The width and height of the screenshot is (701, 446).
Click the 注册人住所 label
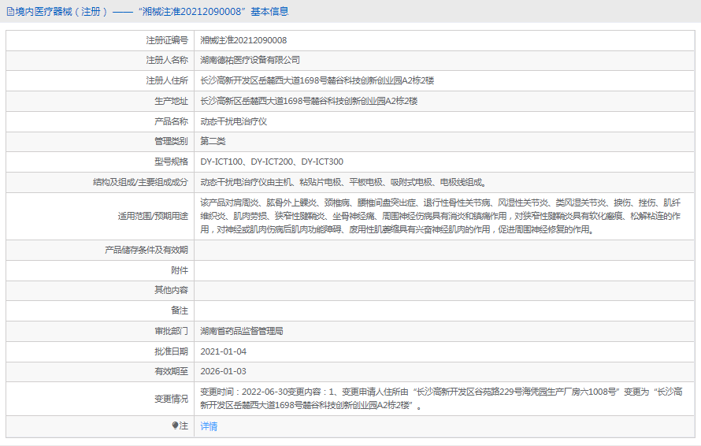click(x=167, y=80)
